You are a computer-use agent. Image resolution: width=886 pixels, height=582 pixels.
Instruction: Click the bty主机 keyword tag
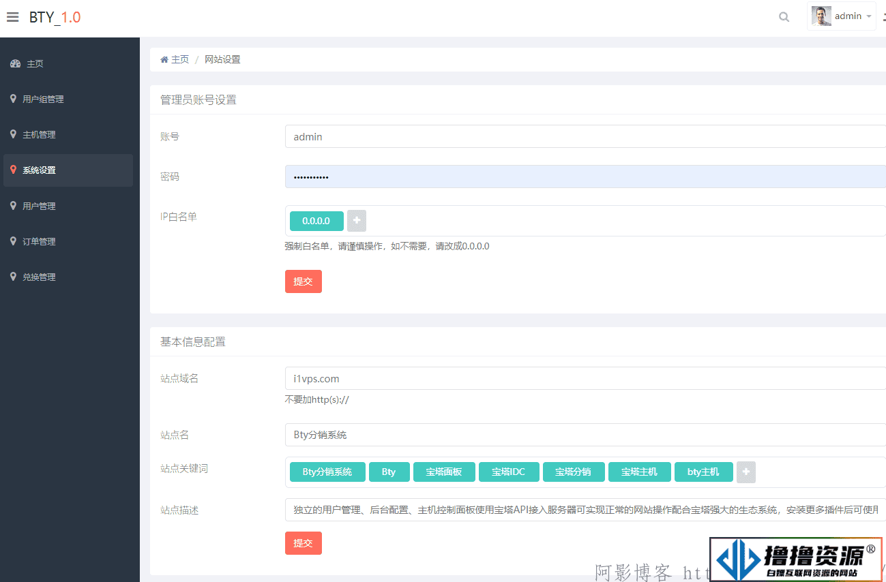704,472
